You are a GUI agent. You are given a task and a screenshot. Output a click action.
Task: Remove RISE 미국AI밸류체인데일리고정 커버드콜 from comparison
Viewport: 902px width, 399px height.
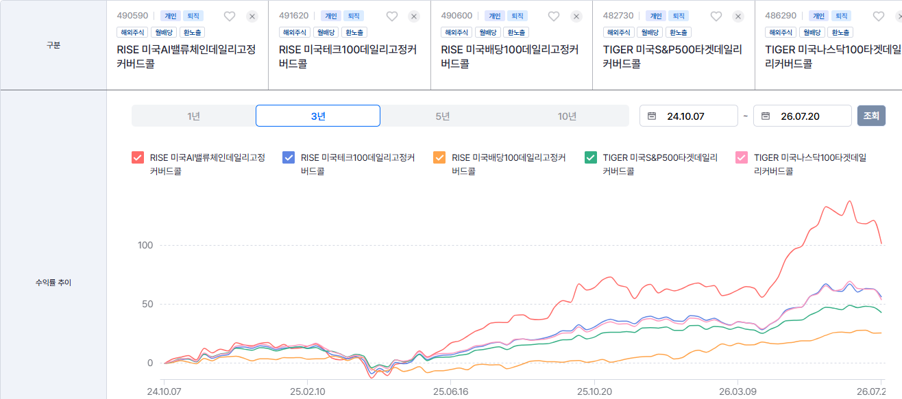click(x=252, y=16)
